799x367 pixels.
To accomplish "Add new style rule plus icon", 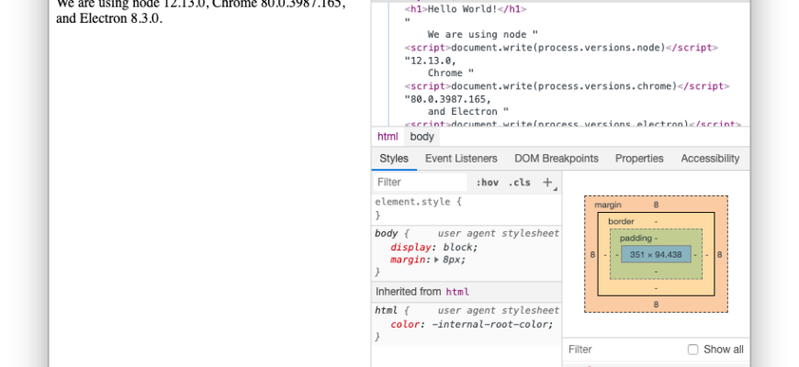I will tap(547, 183).
